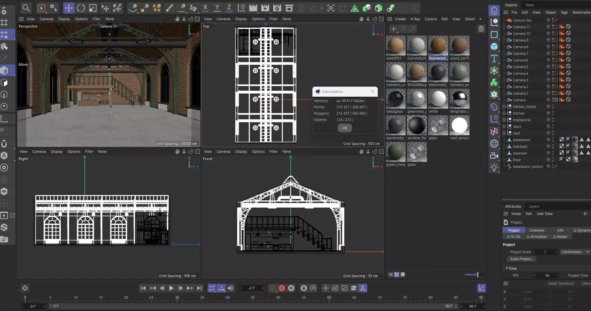Click the current frame field showing -2 F
Image resolution: width=591 pixels, height=311 pixels.
(x=251, y=288)
